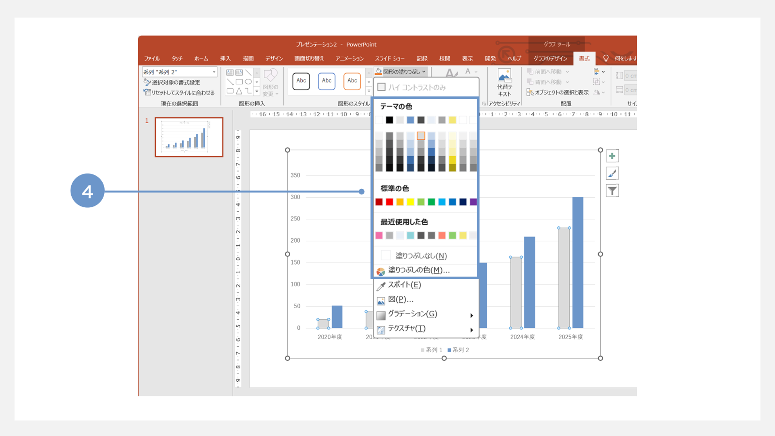Select the vertical text box shape
This screenshot has height=436, width=775.
pyautogui.click(x=239, y=72)
